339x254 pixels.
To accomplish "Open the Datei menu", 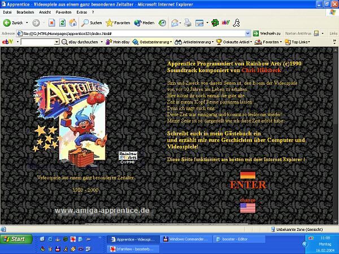I will tap(7, 12).
